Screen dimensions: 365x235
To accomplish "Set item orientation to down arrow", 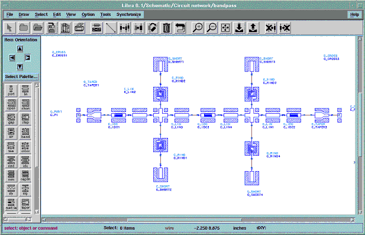I will click(x=20, y=67).
